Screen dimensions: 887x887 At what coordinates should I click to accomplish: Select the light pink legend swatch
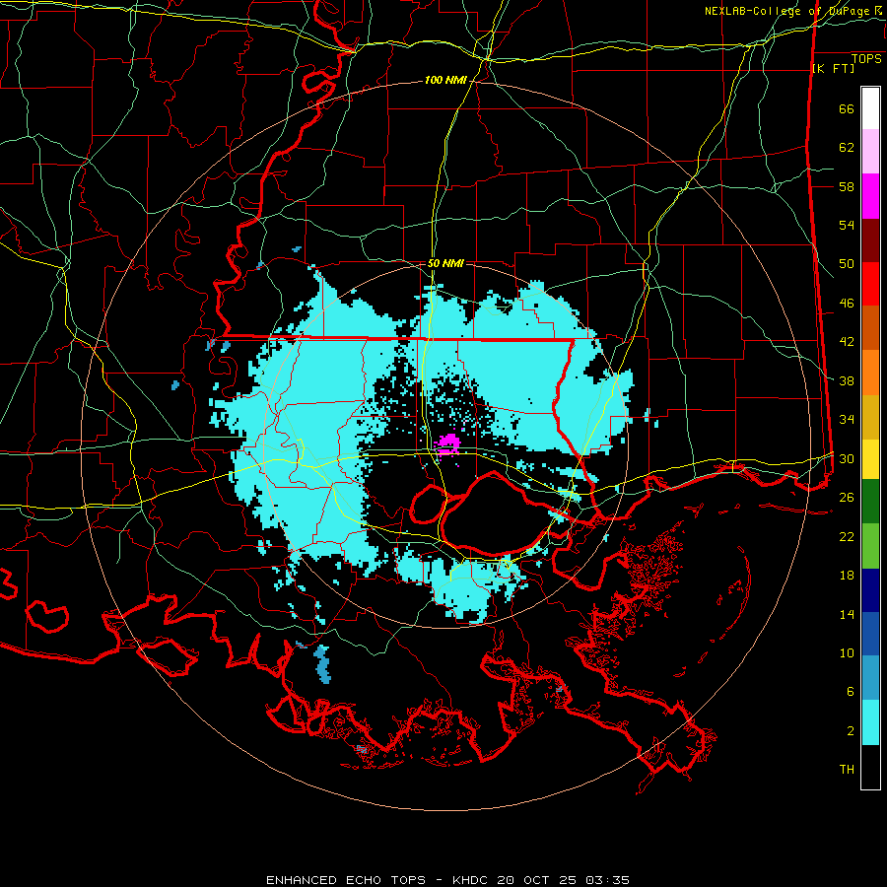(870, 152)
